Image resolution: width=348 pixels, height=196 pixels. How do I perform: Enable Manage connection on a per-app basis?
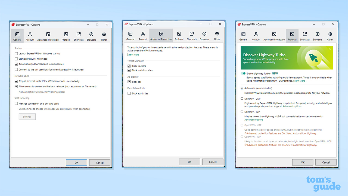(x=16, y=104)
